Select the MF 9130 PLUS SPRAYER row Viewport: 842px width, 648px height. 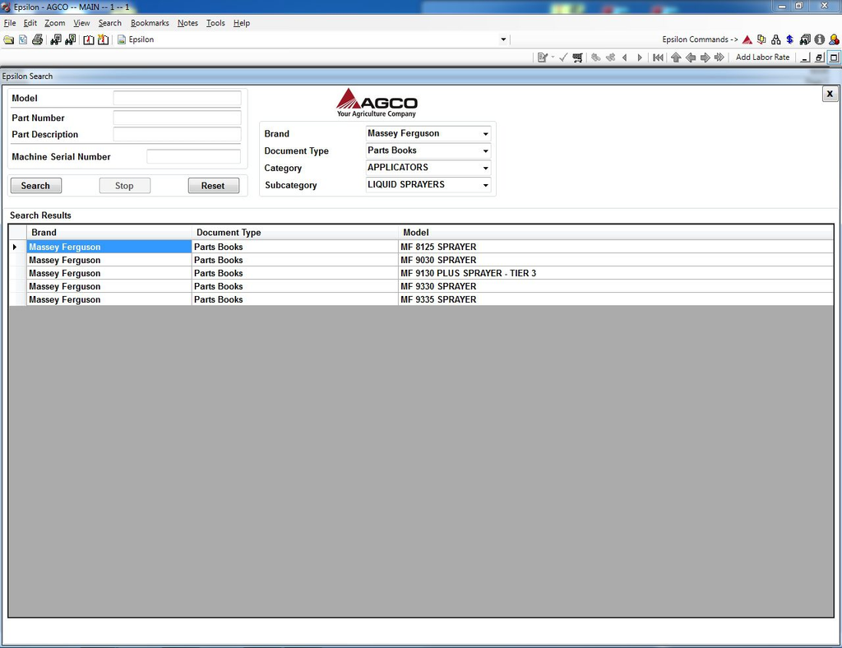[x=467, y=273]
